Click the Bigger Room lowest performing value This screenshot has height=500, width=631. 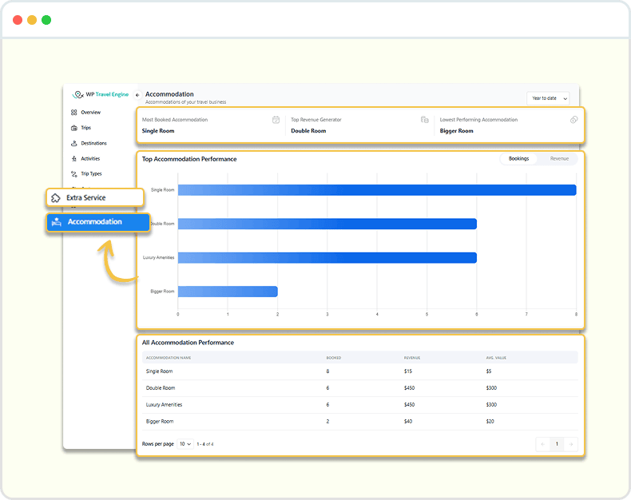(456, 131)
